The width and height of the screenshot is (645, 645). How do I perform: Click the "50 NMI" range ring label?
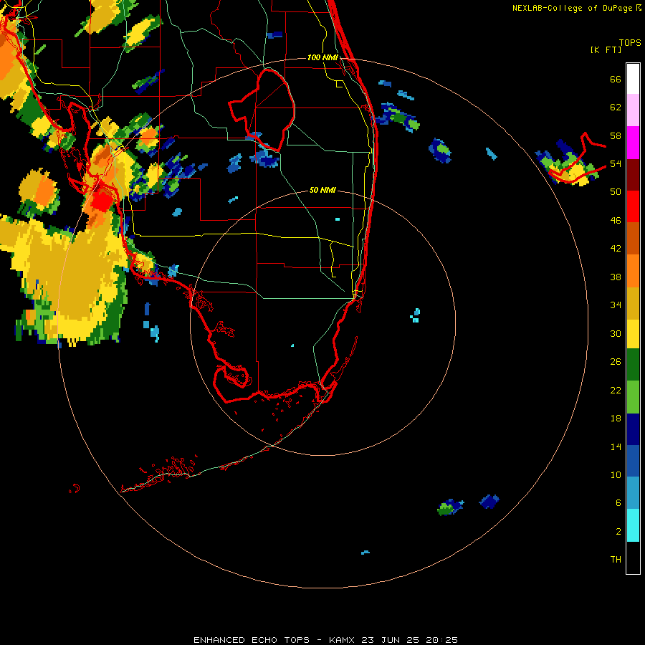click(322, 190)
